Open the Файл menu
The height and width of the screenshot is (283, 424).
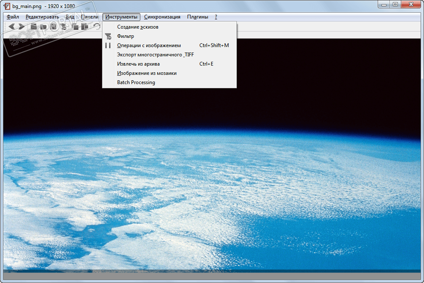pyautogui.click(x=13, y=17)
